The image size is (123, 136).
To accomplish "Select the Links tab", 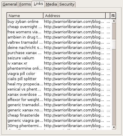I will coord(38,4).
